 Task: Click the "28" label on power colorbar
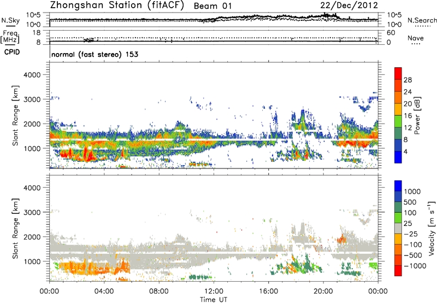[408, 80]
